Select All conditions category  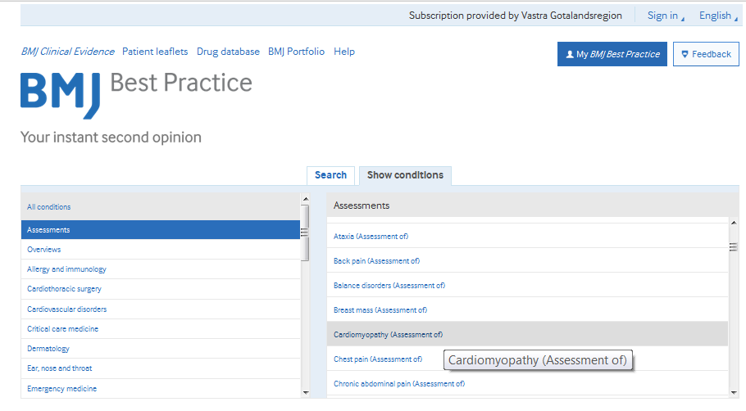point(161,206)
